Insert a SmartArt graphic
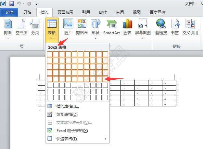 111,27
